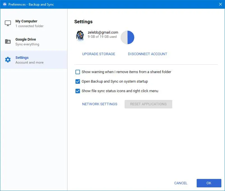Click the 'Sync everything' text

tap(27, 44)
